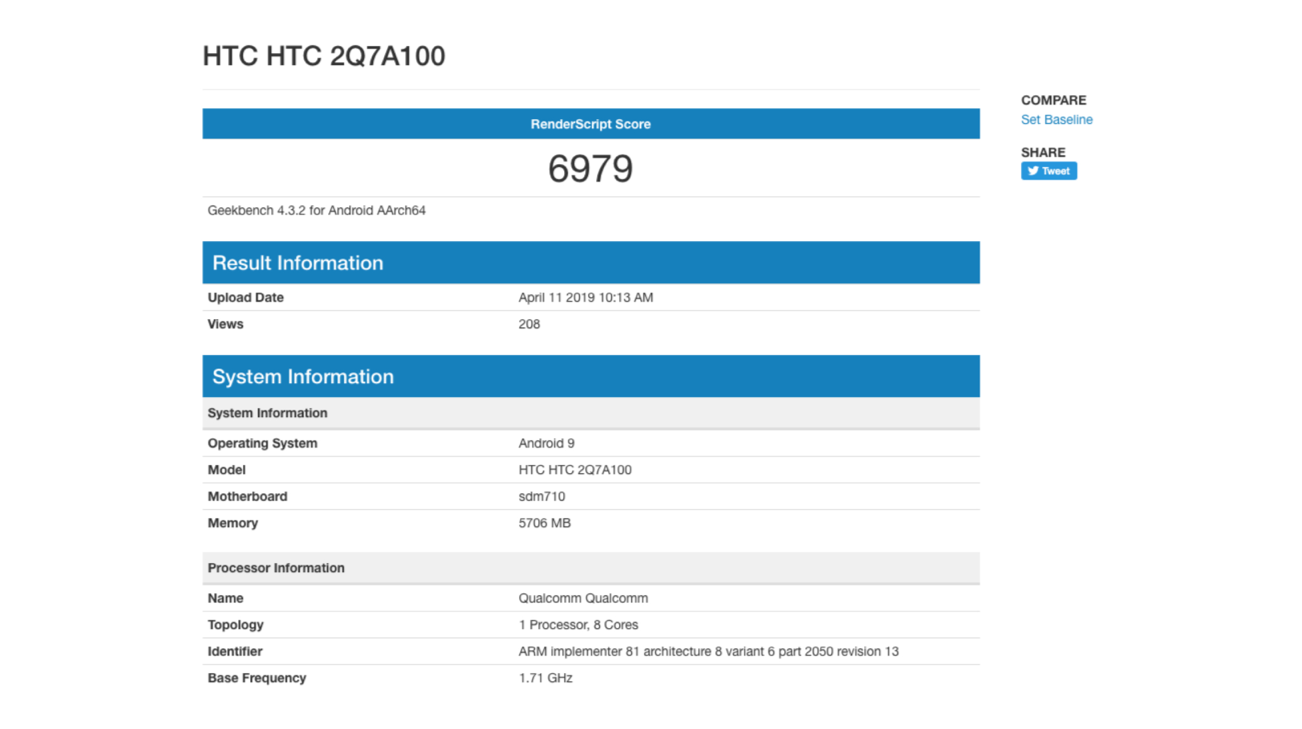Screen dimensions: 1302x729
Task: Click the 6979 score number
Action: [590, 169]
